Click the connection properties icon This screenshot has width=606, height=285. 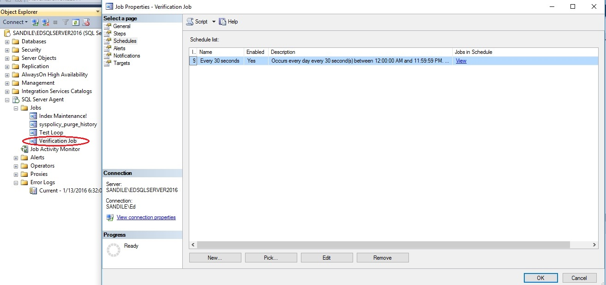[x=110, y=217]
